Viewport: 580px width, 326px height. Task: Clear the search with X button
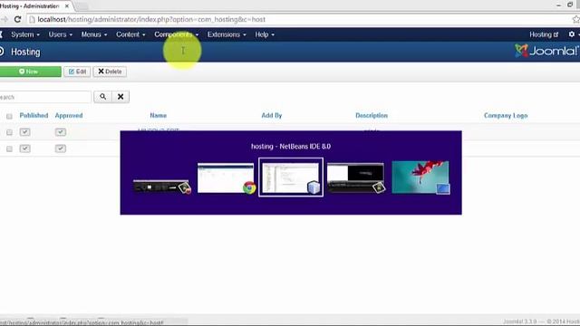pos(121,97)
